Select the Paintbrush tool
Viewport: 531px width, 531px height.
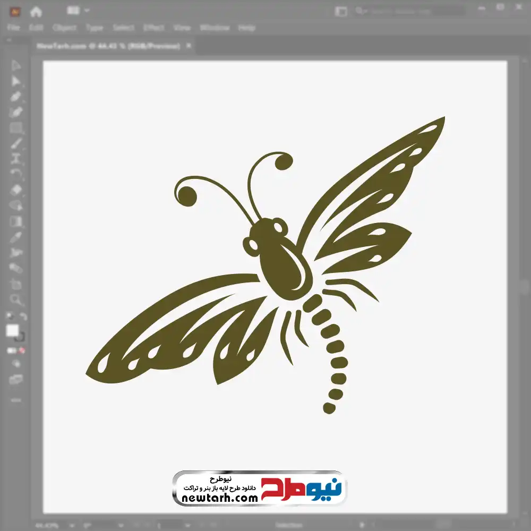point(16,143)
